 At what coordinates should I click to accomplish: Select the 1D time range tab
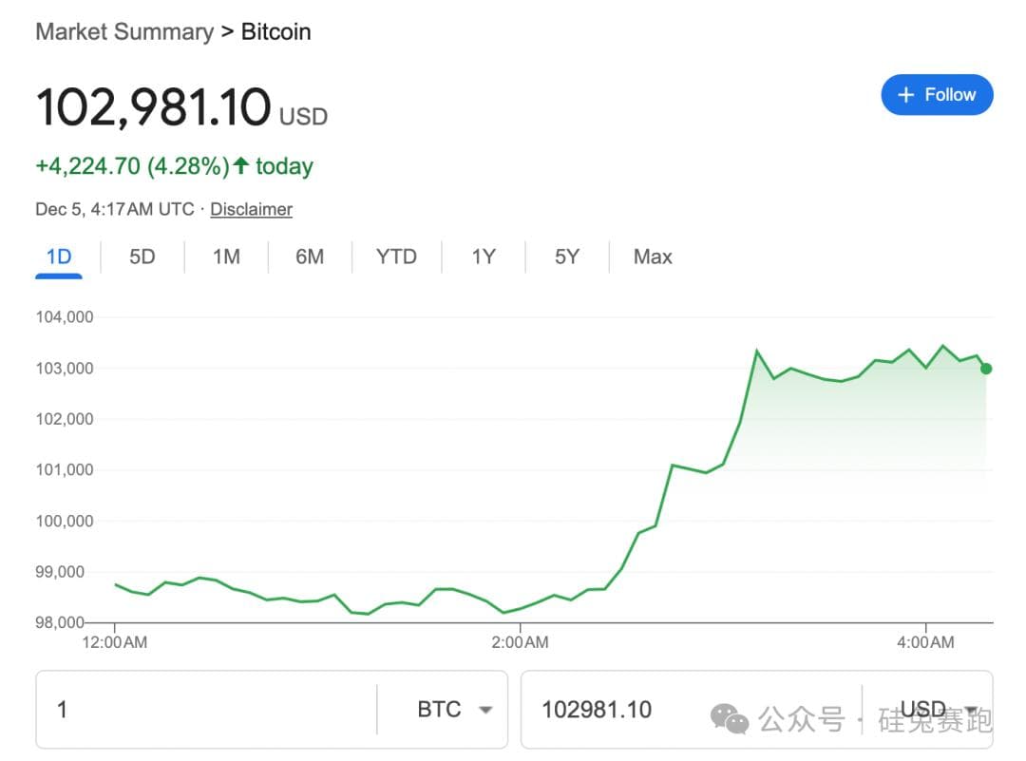[59, 257]
